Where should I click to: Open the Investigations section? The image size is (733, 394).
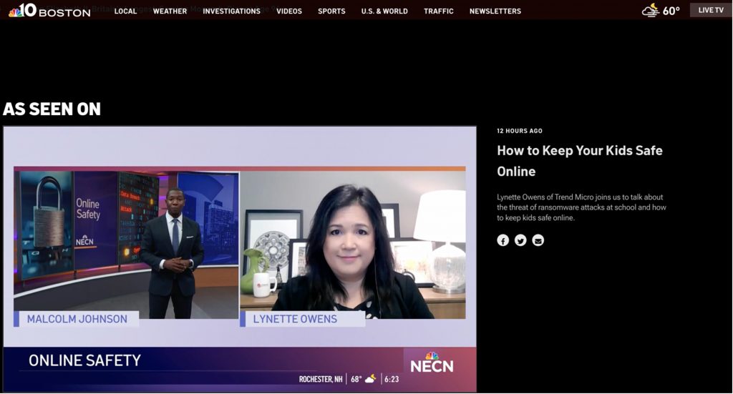point(231,11)
